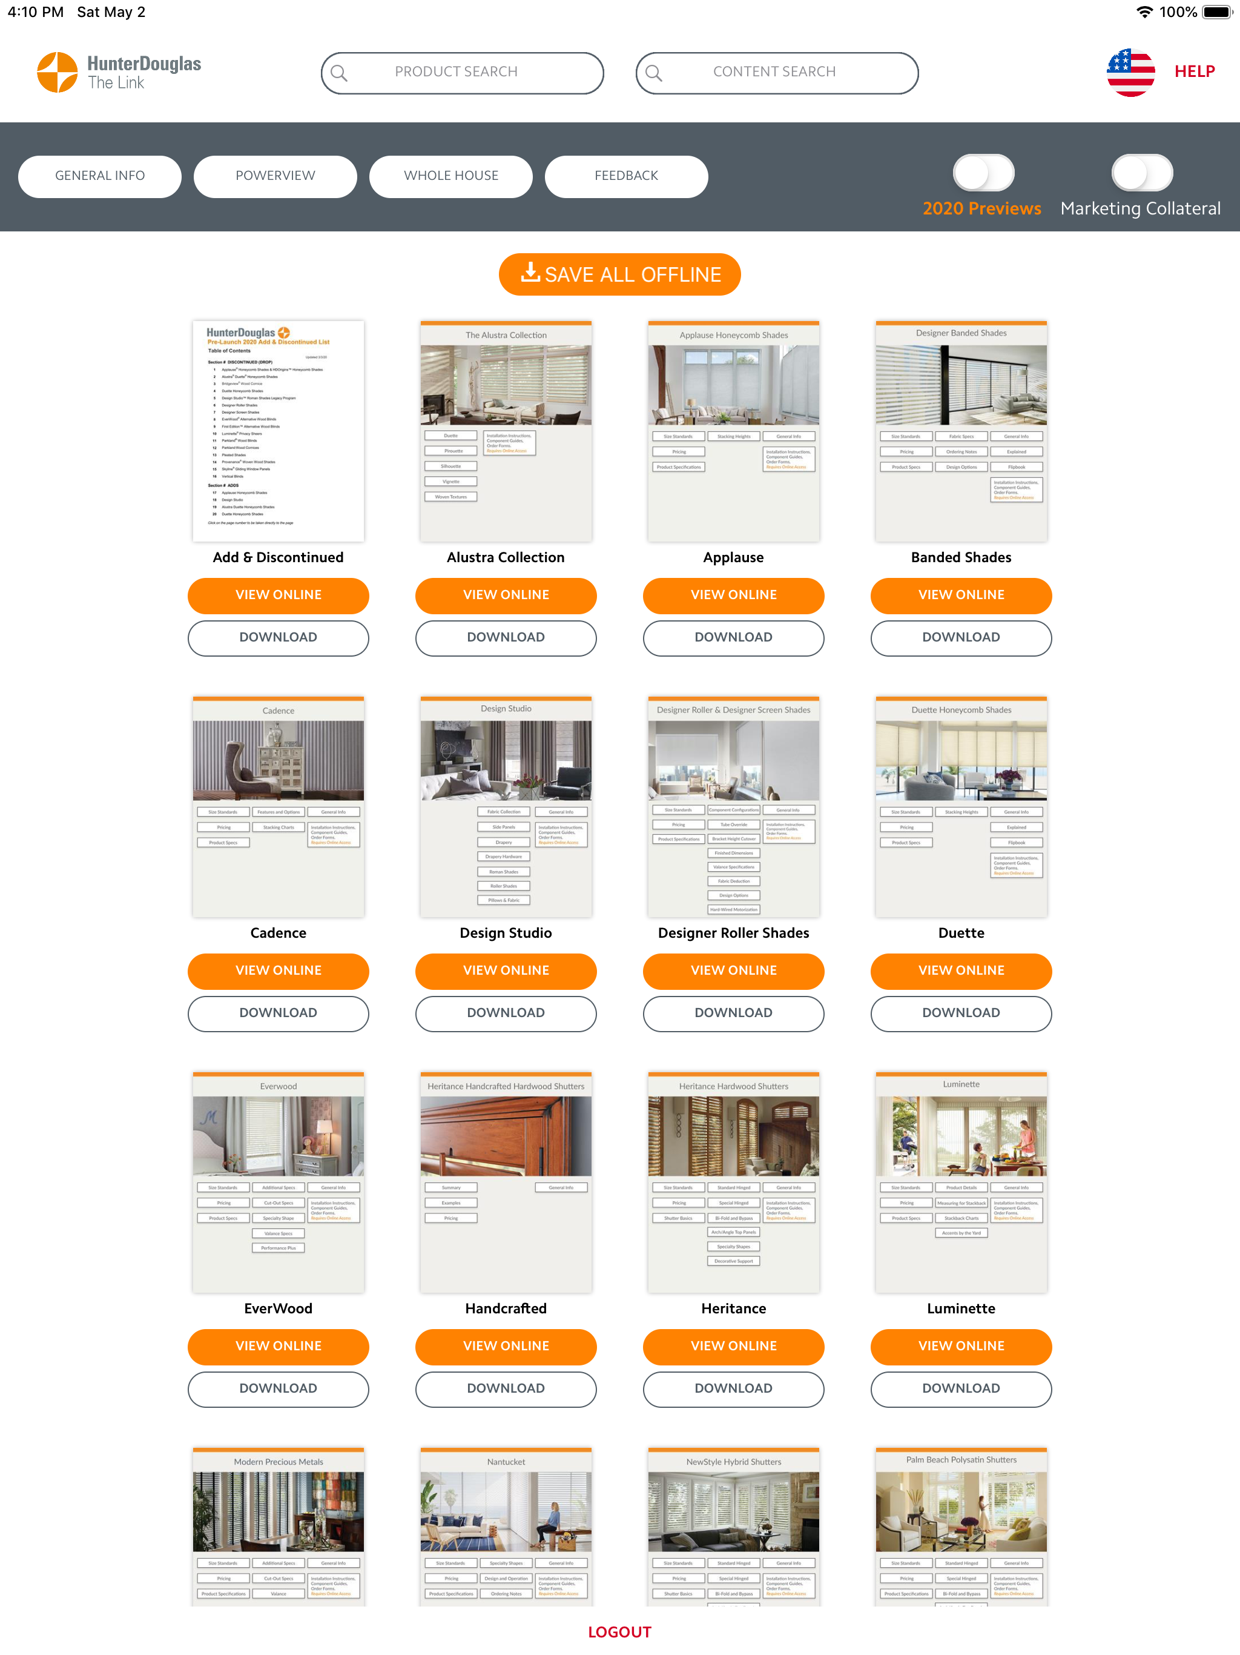This screenshot has height=1655, width=1240.
Task: Open the Nantucket thumbnail
Action: pos(506,1527)
